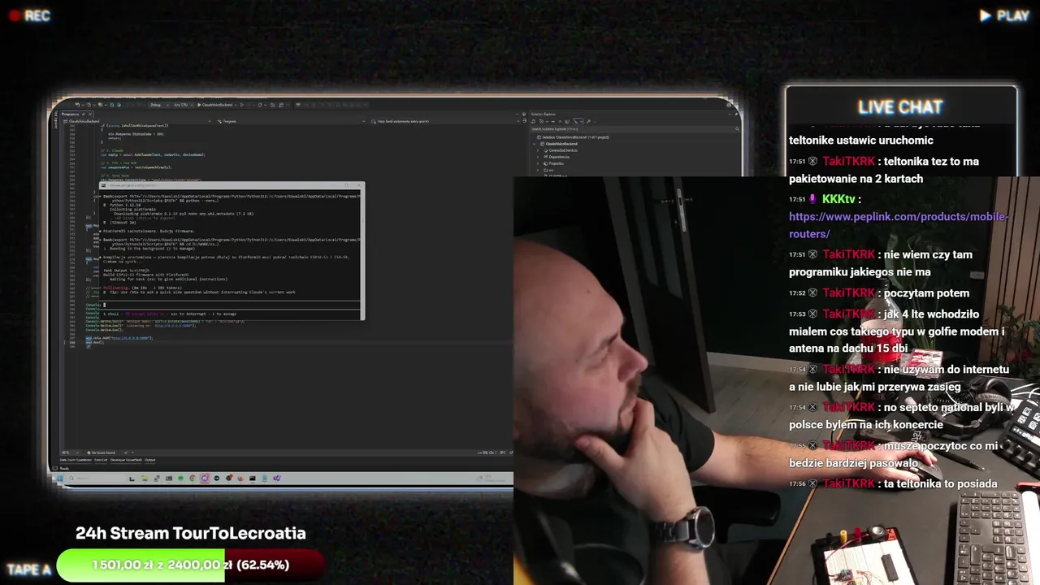Expand the Properties node in Solution Explorer

pos(538,163)
